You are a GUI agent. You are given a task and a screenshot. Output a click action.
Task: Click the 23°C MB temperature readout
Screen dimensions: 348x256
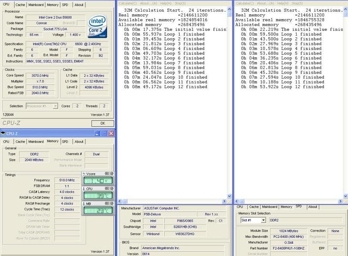pos(98,211)
